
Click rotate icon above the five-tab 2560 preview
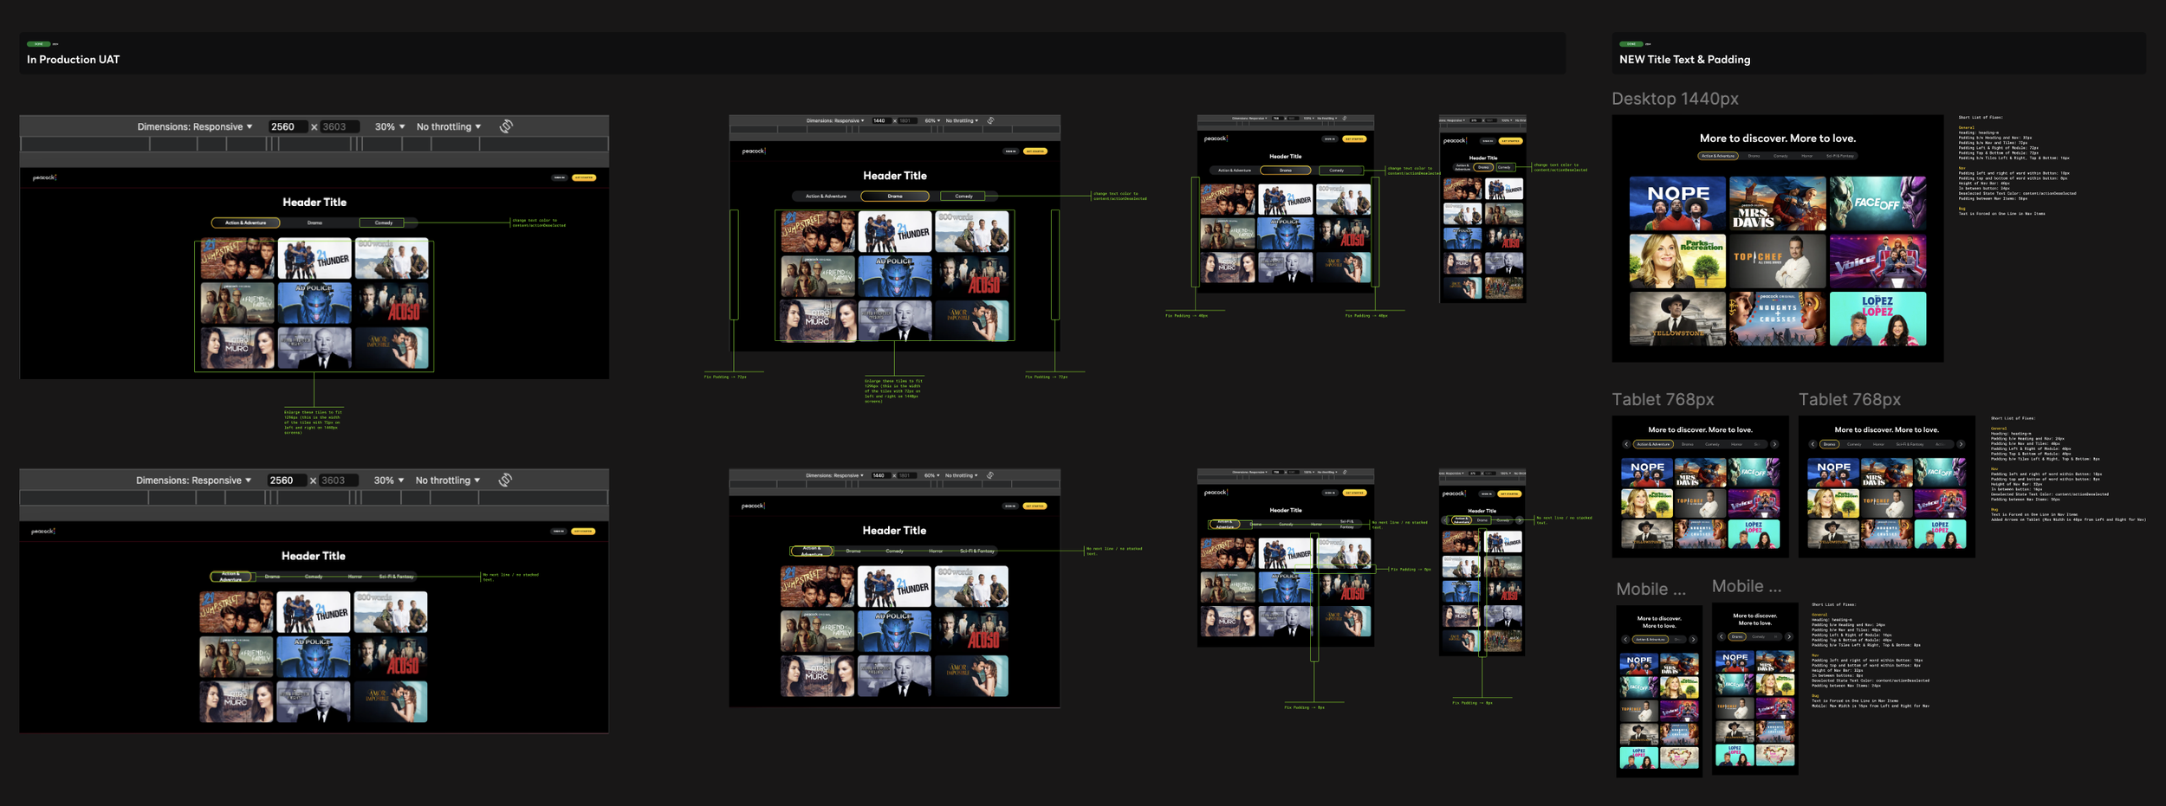point(506,480)
